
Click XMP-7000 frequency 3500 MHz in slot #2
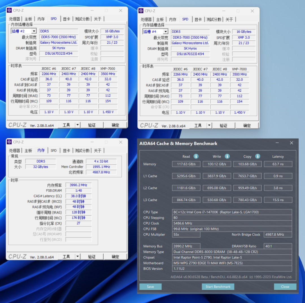click(x=108, y=74)
